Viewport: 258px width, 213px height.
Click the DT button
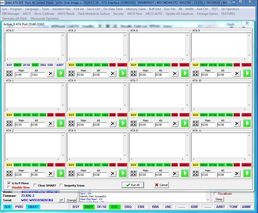tap(61, 200)
